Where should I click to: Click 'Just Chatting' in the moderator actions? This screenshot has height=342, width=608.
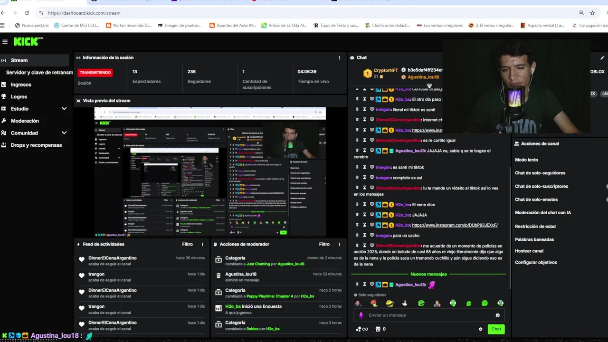point(258,264)
